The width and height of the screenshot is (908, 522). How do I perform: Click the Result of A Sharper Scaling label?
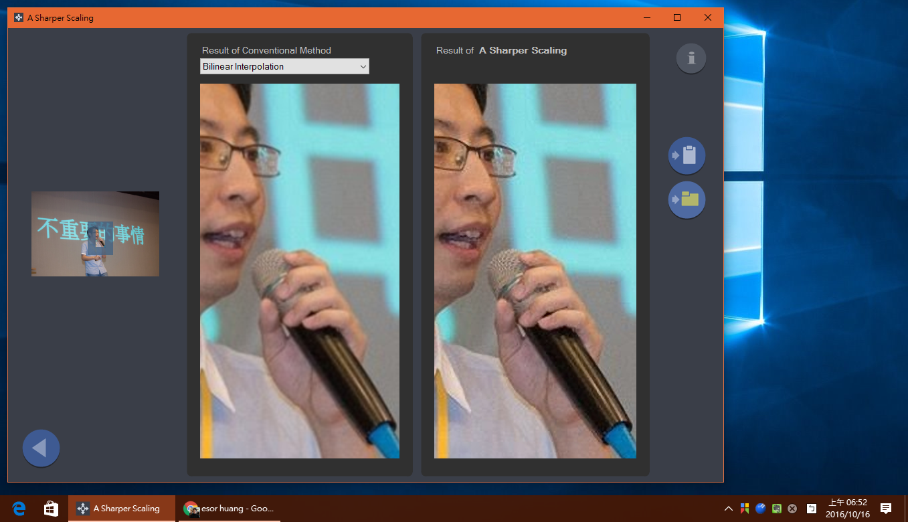(x=501, y=50)
